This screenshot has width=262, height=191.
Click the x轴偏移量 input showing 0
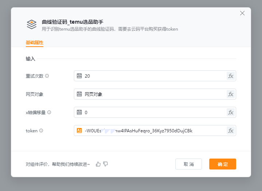(155, 112)
